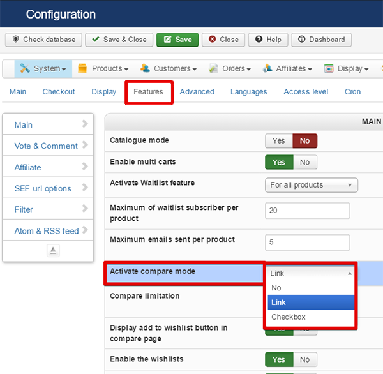Switch to the Checkout tab

pos(59,92)
